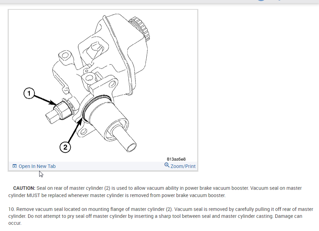The image size is (319, 231).
Task: Select the image code 813aa6e8
Action: [x=176, y=159]
